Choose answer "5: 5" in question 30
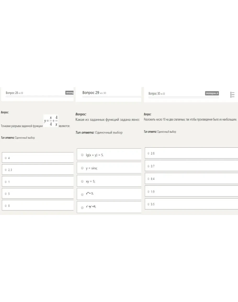The image size is (238, 302). [148, 204]
